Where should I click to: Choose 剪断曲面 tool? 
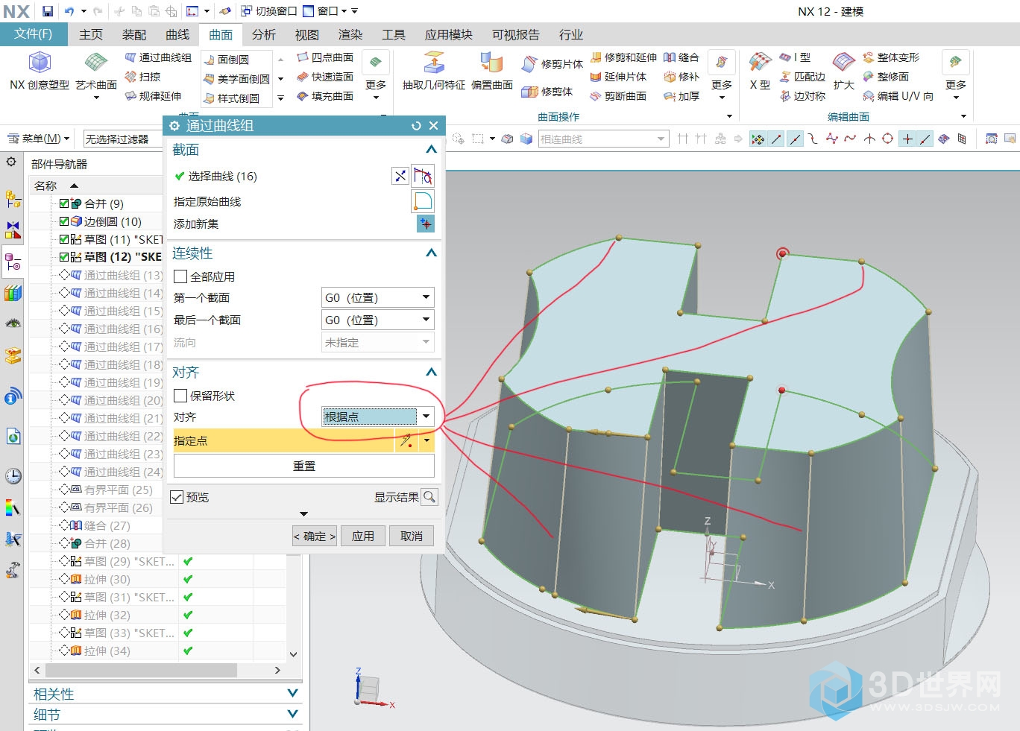click(x=618, y=96)
